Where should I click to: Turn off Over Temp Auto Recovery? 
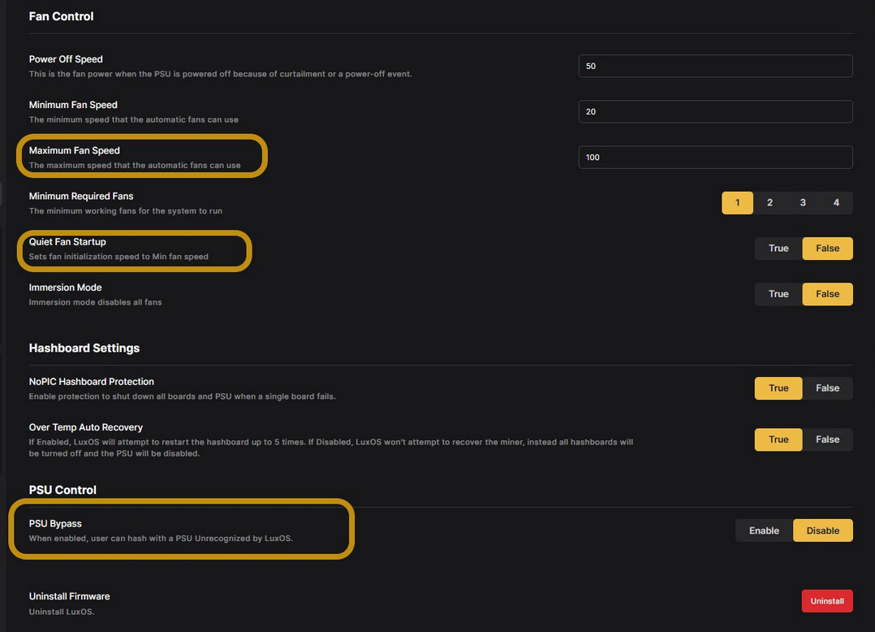tap(827, 439)
